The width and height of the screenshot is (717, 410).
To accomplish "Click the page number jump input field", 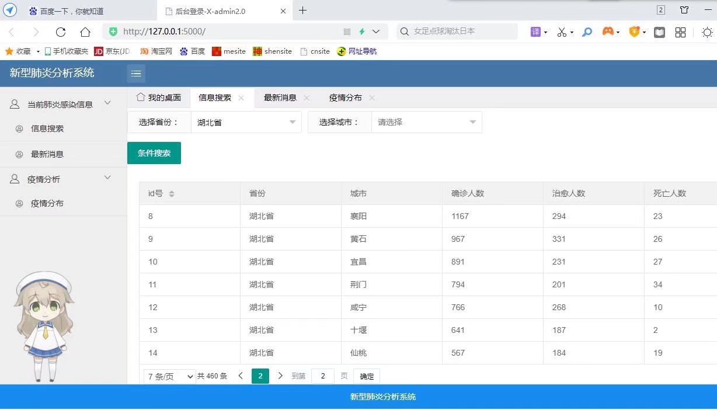I will (323, 377).
